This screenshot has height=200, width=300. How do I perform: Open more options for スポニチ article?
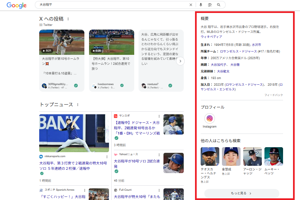click(85, 190)
